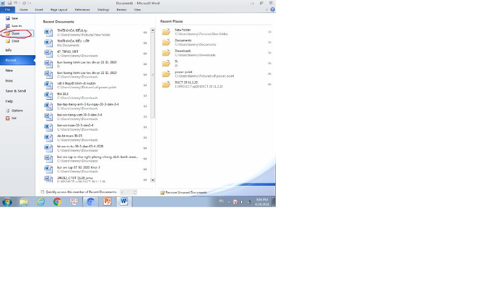Screen dimensions: 491x302
Task: Launch Windows Explorer from the taskbar
Action: 24,202
